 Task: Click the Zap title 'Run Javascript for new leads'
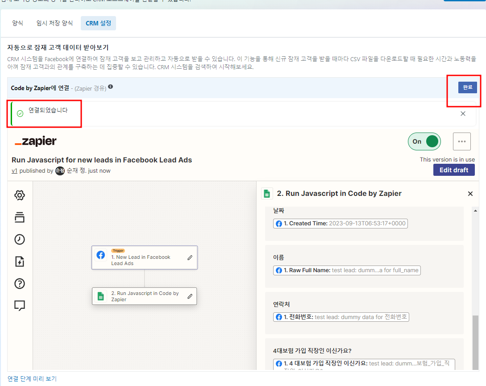point(102,160)
